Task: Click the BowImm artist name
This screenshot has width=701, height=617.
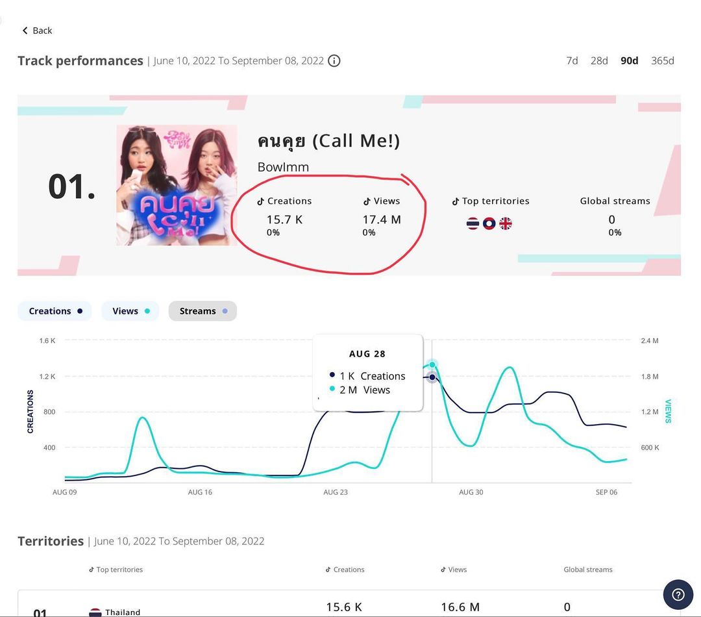Action: (x=283, y=167)
